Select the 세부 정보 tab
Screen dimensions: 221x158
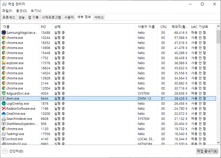[84, 17]
